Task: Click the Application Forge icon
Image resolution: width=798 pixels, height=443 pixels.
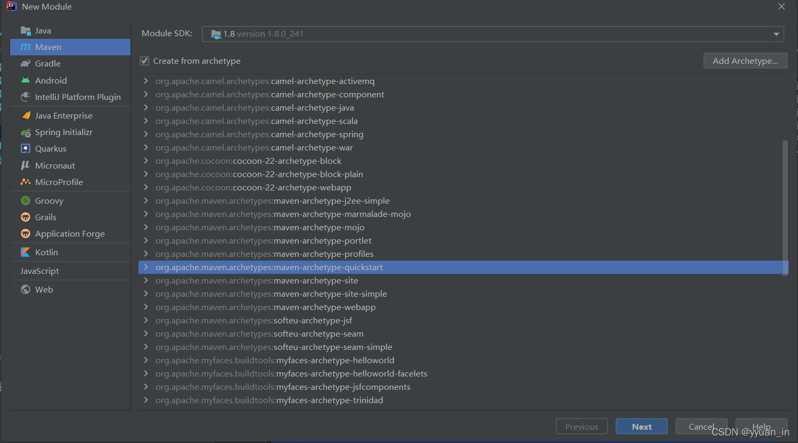Action: click(26, 233)
